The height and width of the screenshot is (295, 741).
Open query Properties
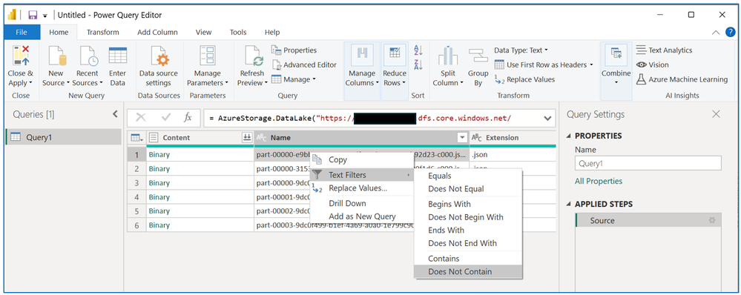tap(294, 50)
